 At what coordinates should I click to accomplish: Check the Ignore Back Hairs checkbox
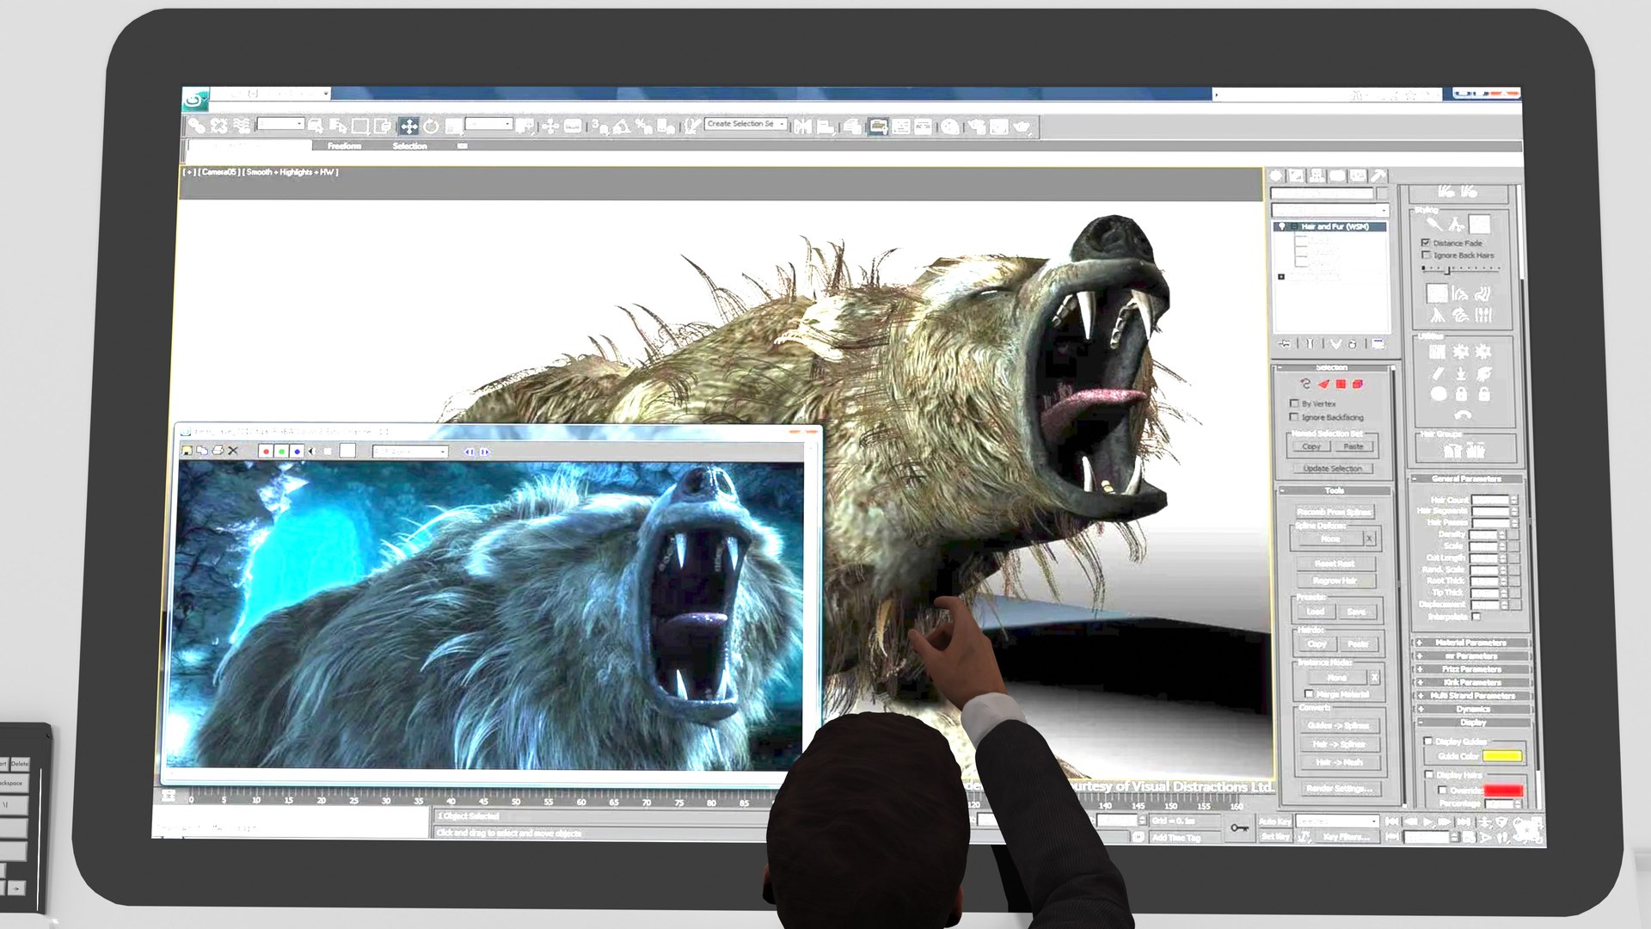click(x=1427, y=255)
